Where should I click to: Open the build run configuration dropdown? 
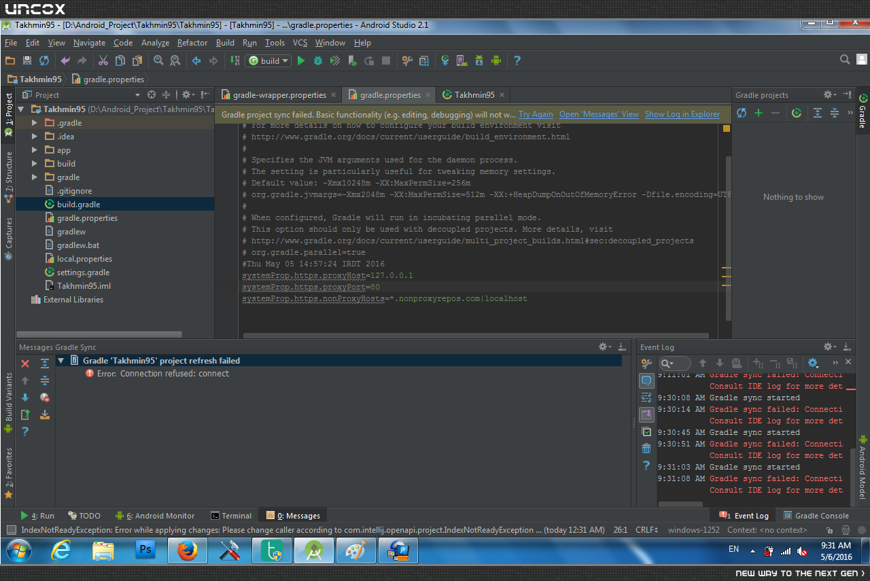click(268, 60)
